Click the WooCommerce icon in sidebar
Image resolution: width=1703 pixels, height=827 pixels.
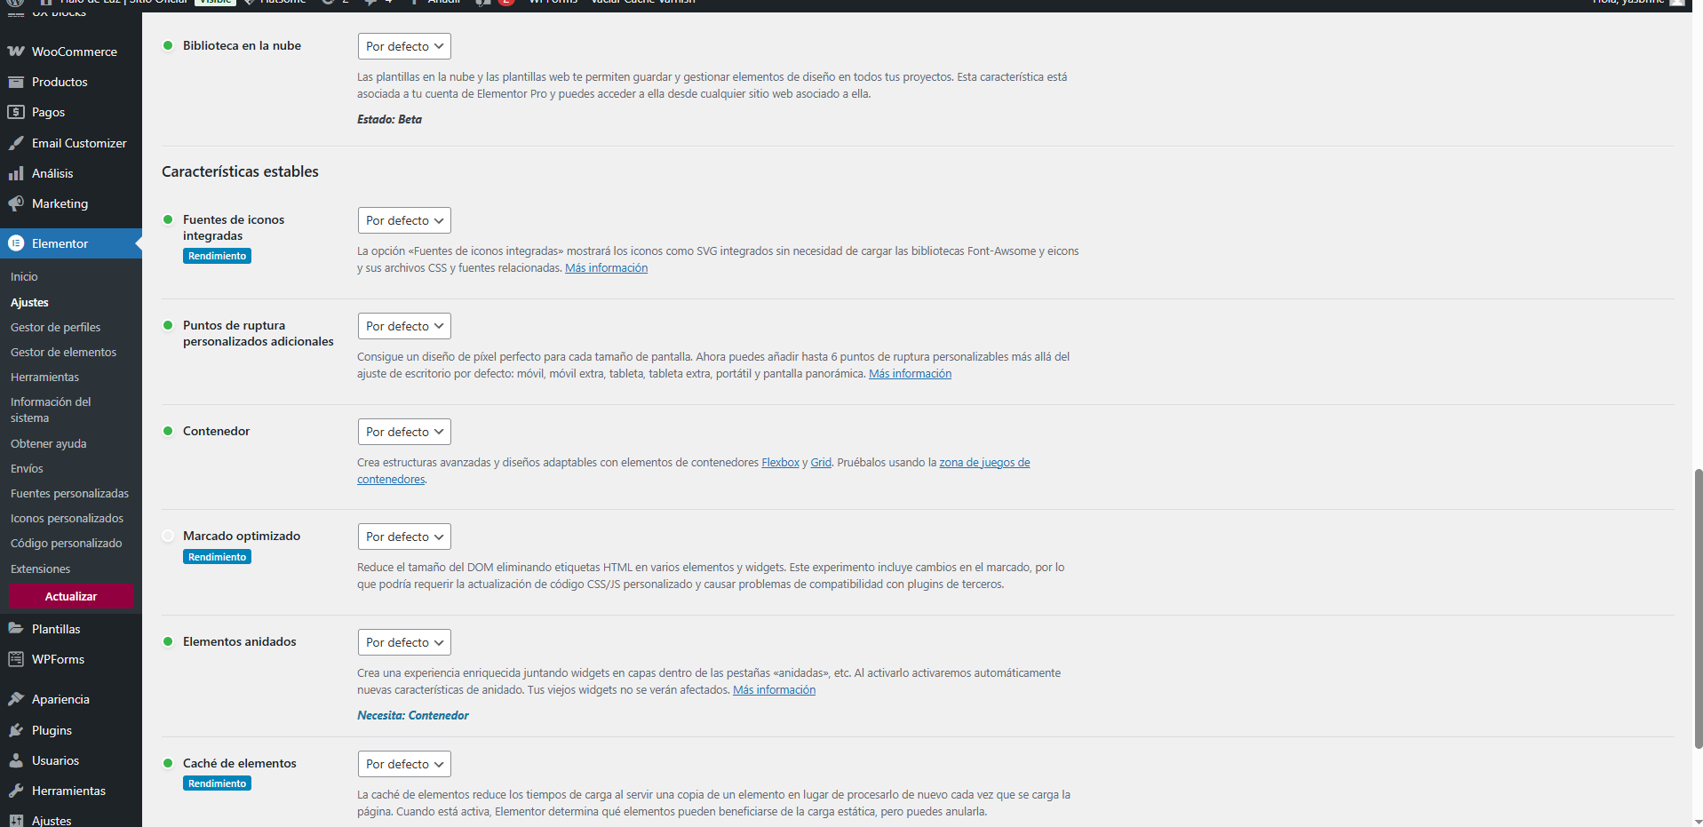(x=16, y=52)
